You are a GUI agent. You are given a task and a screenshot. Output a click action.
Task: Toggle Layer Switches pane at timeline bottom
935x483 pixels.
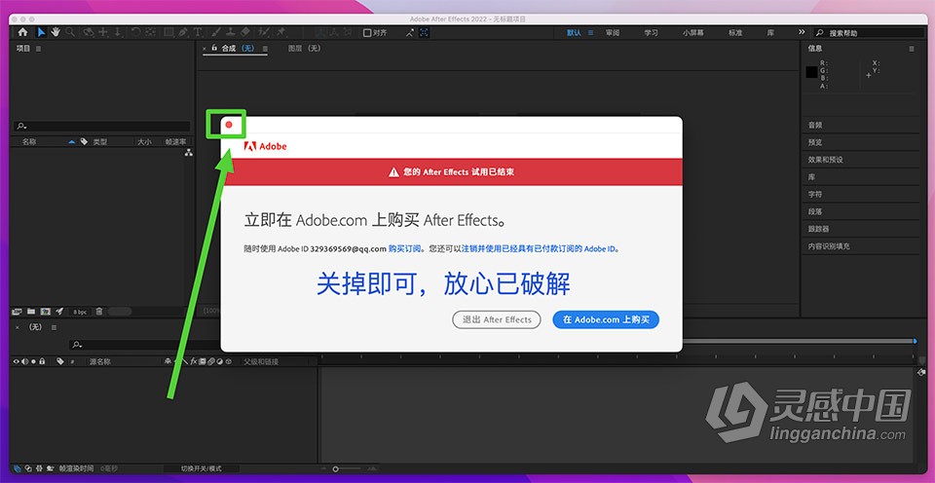(17, 468)
